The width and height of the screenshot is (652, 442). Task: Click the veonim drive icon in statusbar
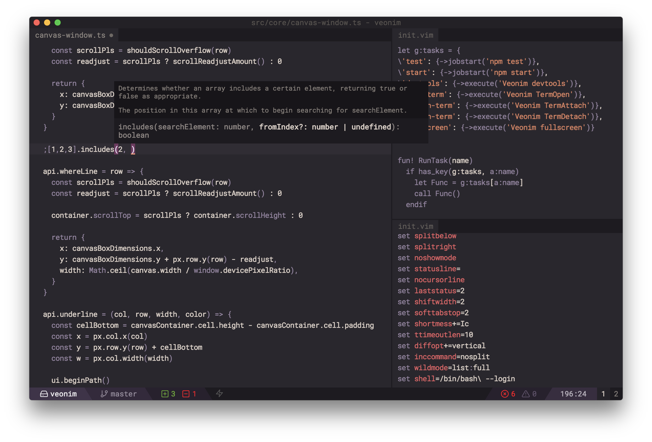[x=44, y=394]
